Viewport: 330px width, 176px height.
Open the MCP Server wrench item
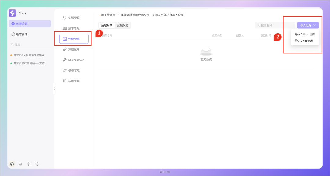coord(74,60)
